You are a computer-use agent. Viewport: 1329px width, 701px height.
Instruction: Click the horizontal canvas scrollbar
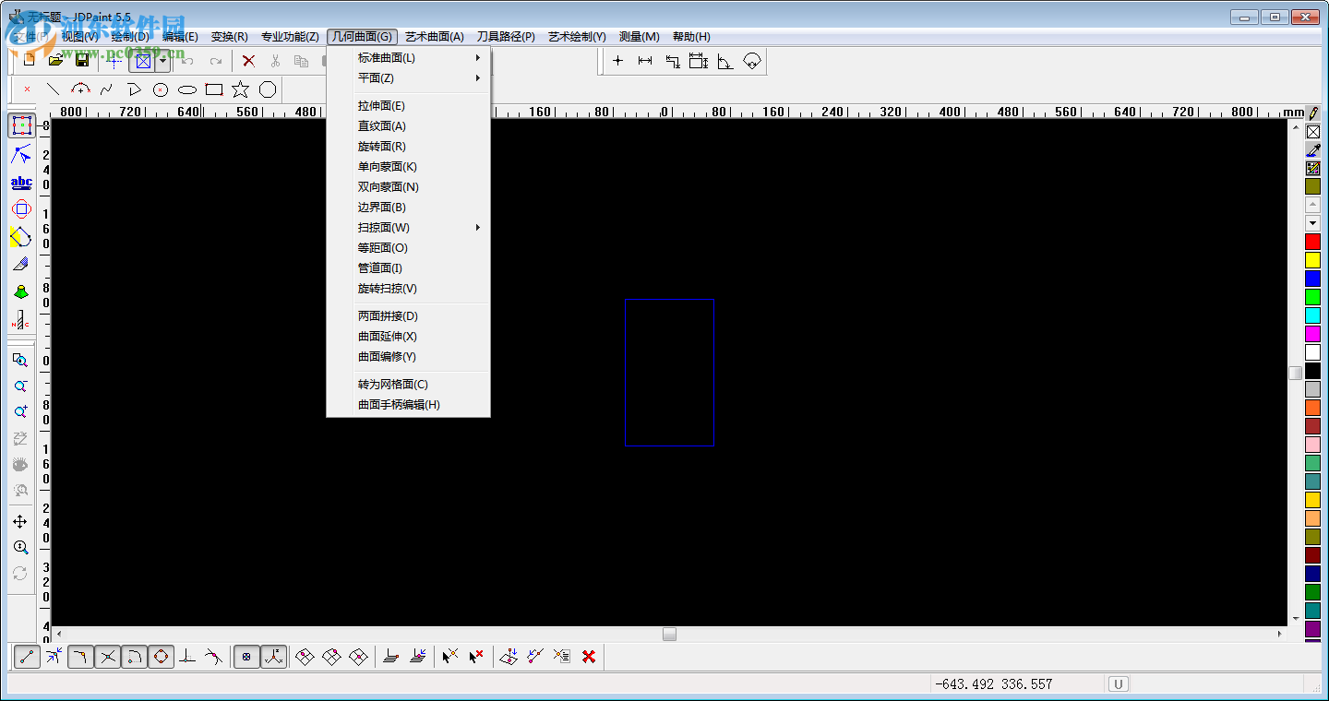tap(669, 635)
